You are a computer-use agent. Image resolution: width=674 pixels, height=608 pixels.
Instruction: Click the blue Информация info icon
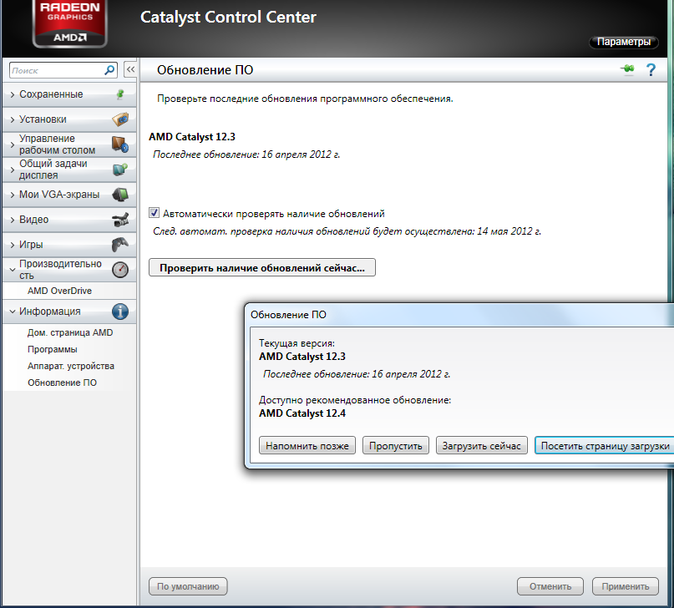120,312
